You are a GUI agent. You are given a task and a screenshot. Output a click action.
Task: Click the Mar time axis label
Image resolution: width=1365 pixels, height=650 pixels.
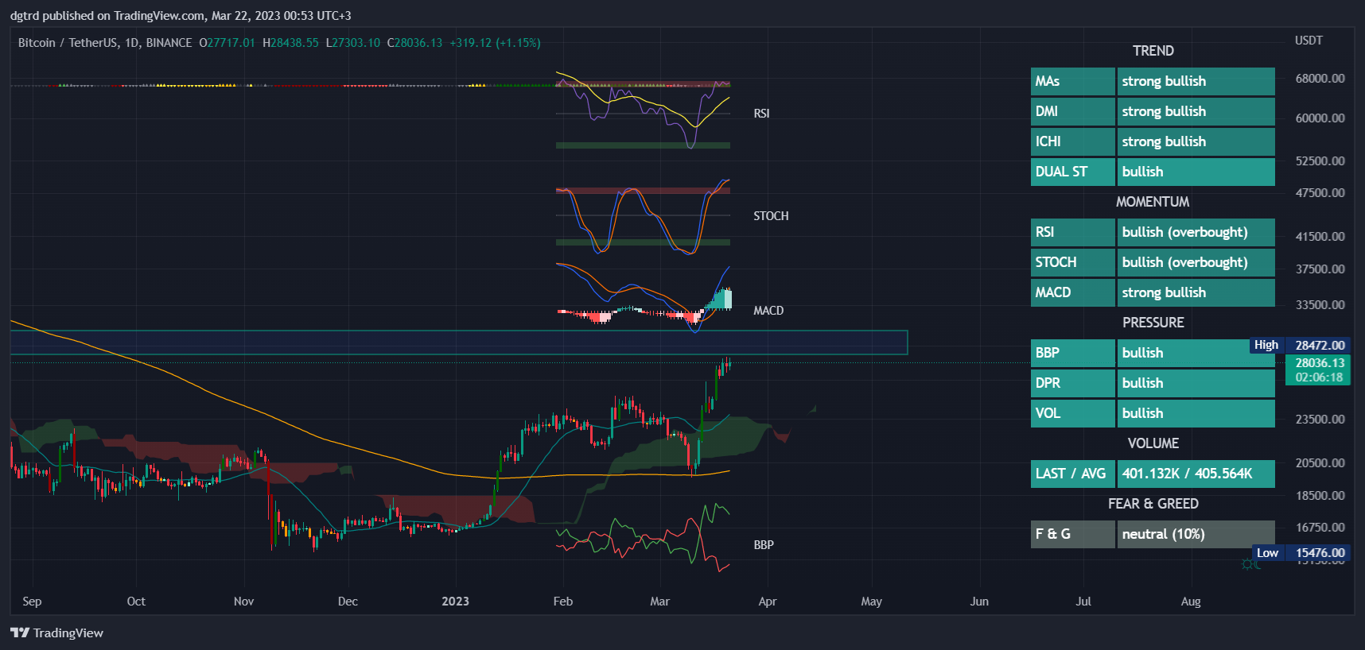(659, 602)
